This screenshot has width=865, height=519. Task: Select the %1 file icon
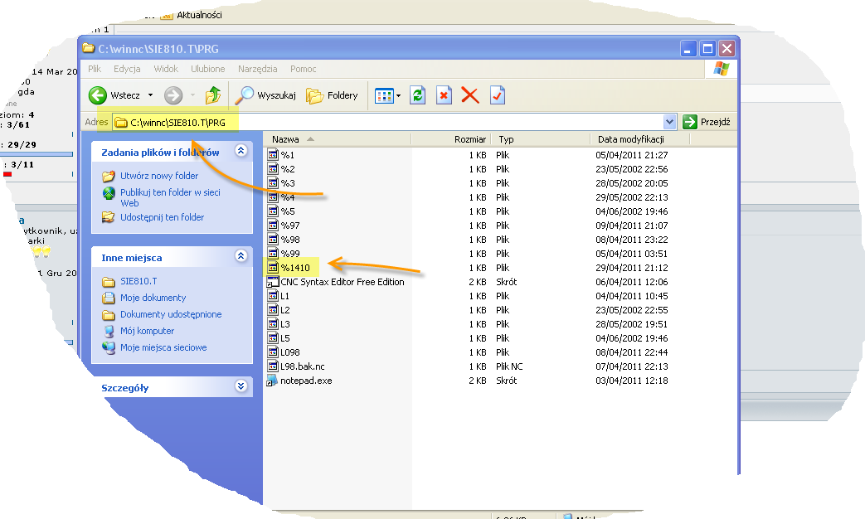273,154
